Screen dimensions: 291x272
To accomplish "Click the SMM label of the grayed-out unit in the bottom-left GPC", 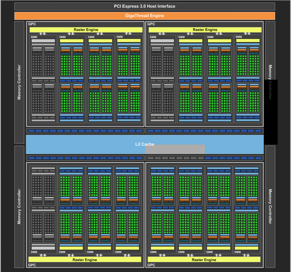I will tap(34, 252).
